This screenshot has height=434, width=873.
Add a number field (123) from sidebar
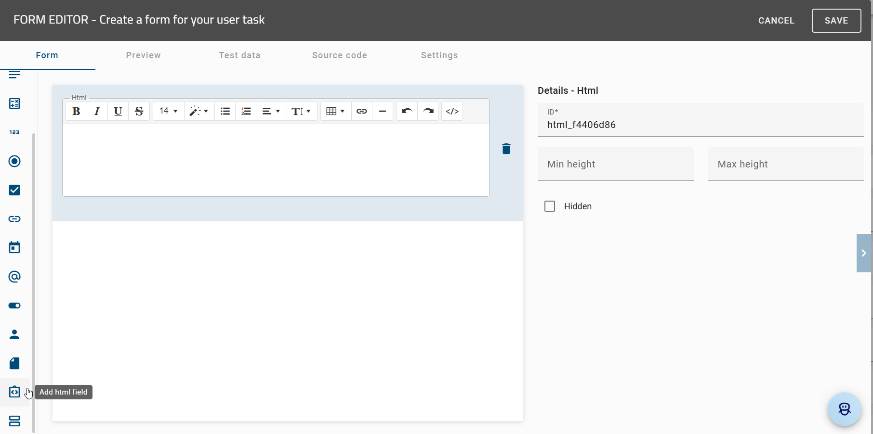(14, 132)
